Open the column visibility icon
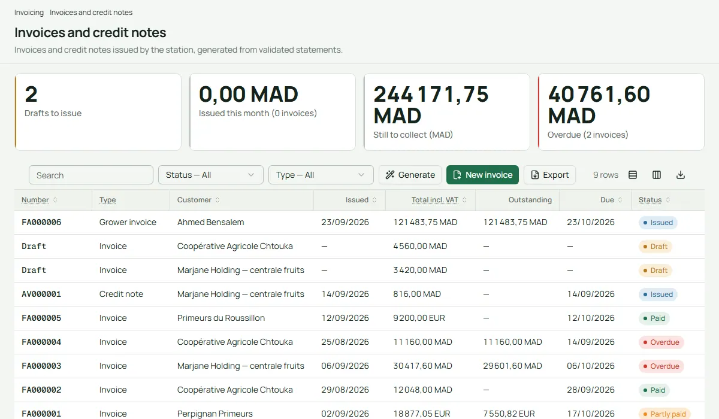 click(657, 175)
